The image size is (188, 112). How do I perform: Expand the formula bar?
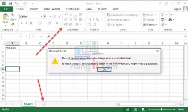(x=185, y=36)
